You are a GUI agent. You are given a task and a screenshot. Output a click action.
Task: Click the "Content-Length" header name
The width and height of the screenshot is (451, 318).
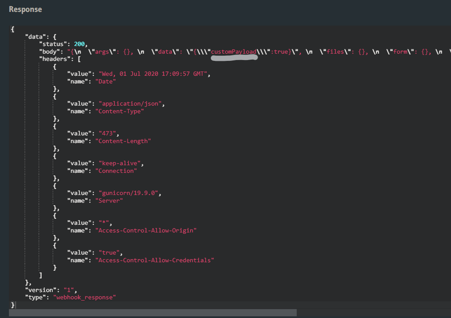pos(123,141)
